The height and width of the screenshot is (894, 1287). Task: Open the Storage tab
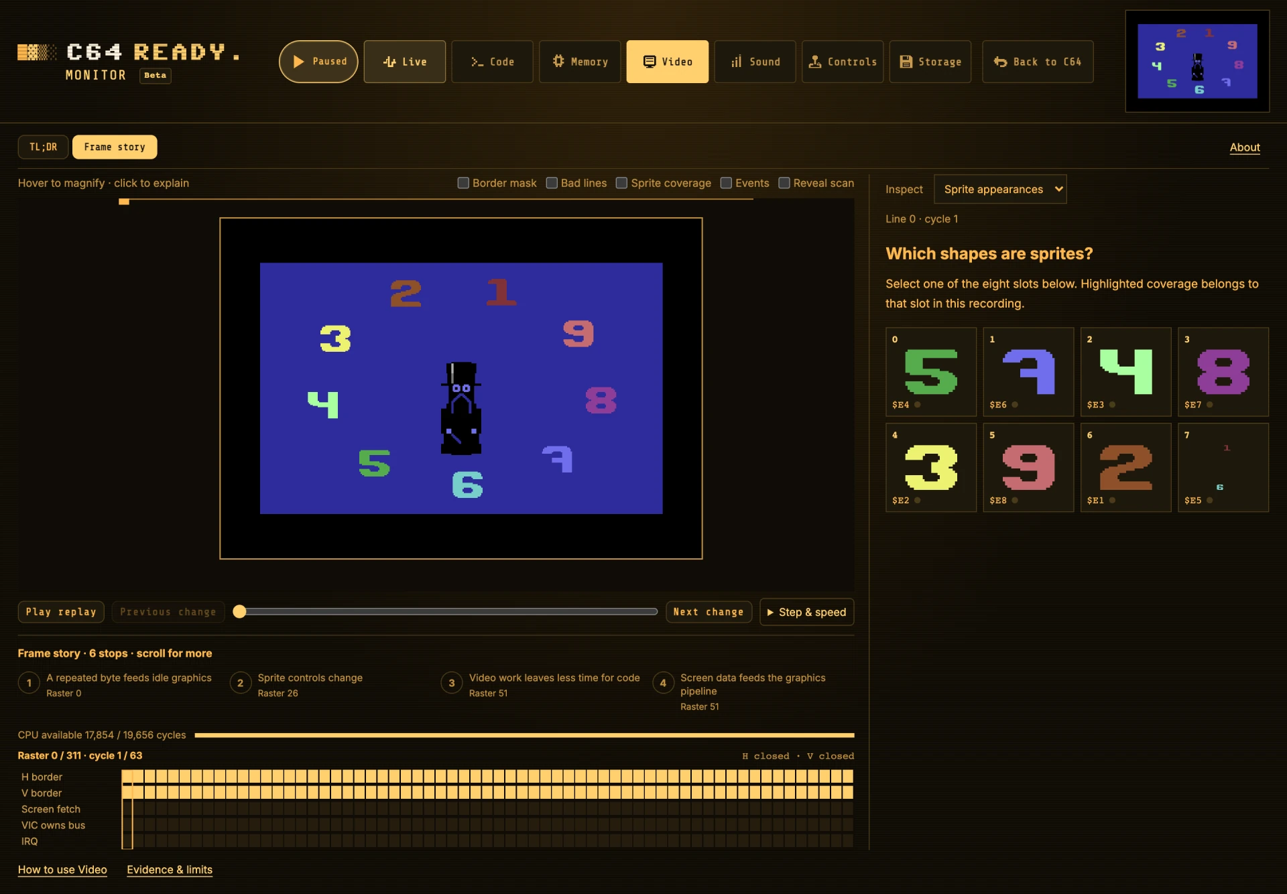tap(930, 62)
